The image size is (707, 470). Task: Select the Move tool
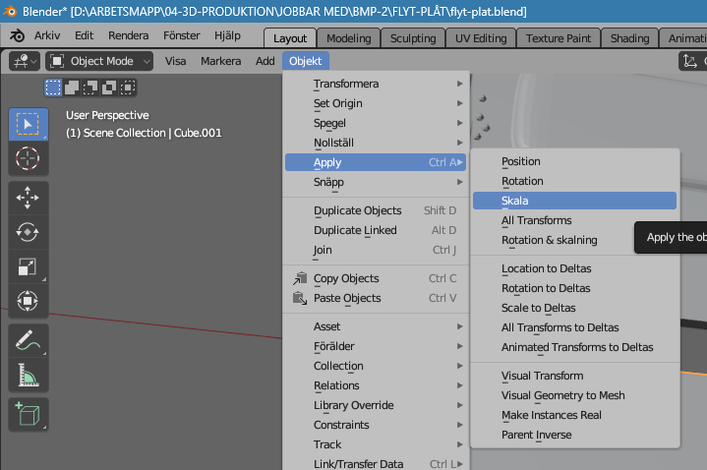point(28,198)
